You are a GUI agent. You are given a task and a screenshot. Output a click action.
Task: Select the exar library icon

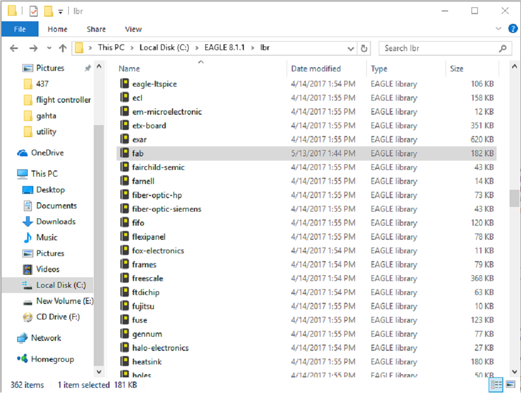point(125,139)
